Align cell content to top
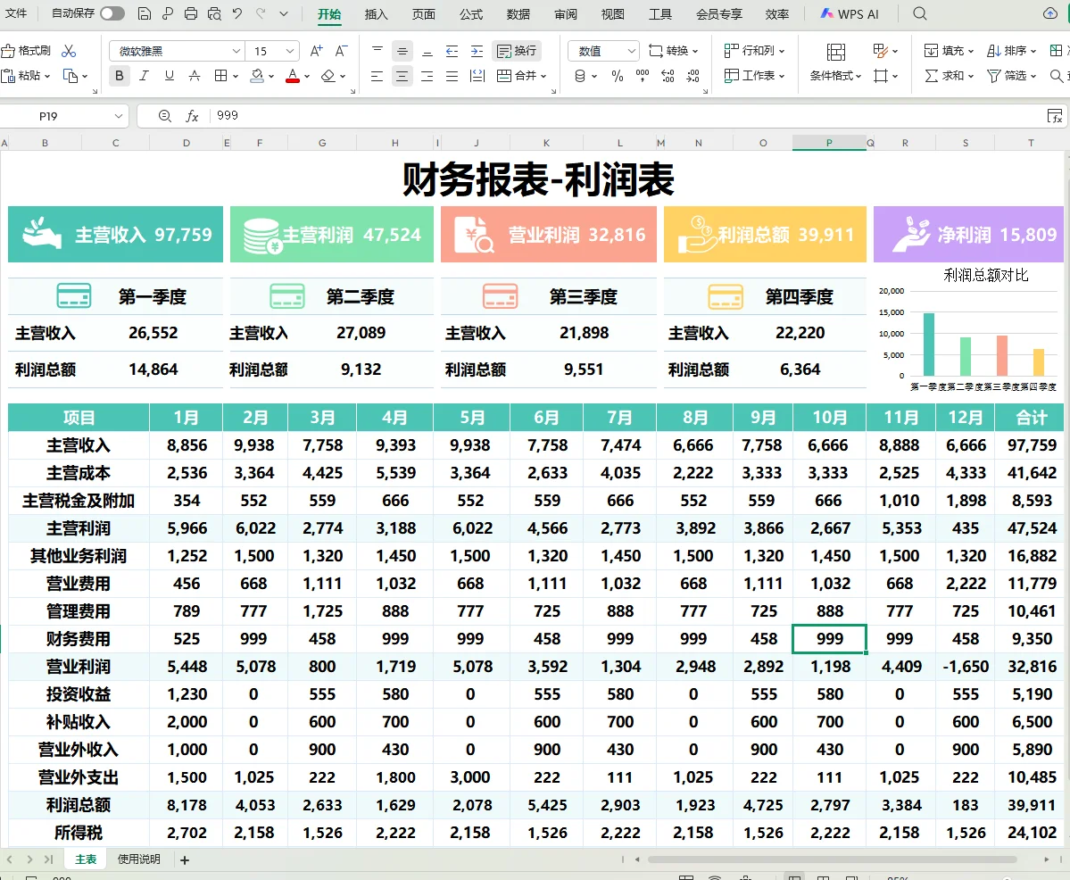1070x880 pixels. coord(377,51)
